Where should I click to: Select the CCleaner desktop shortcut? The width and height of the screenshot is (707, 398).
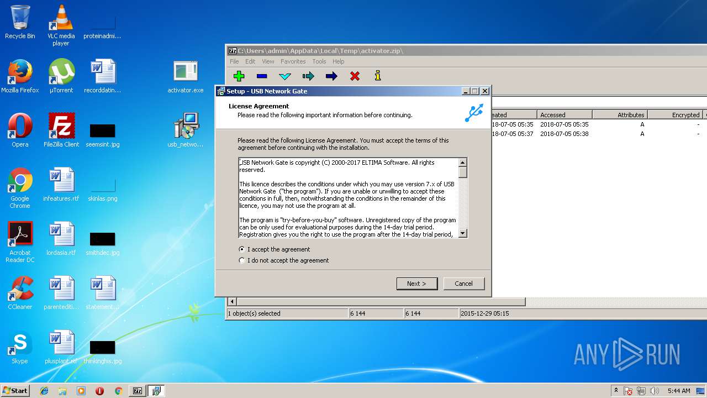point(20,293)
